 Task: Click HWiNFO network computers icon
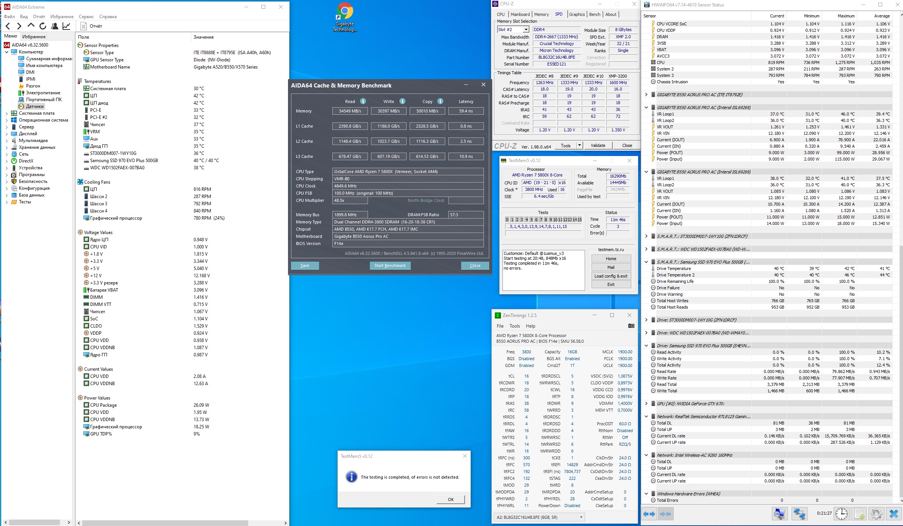point(799,514)
